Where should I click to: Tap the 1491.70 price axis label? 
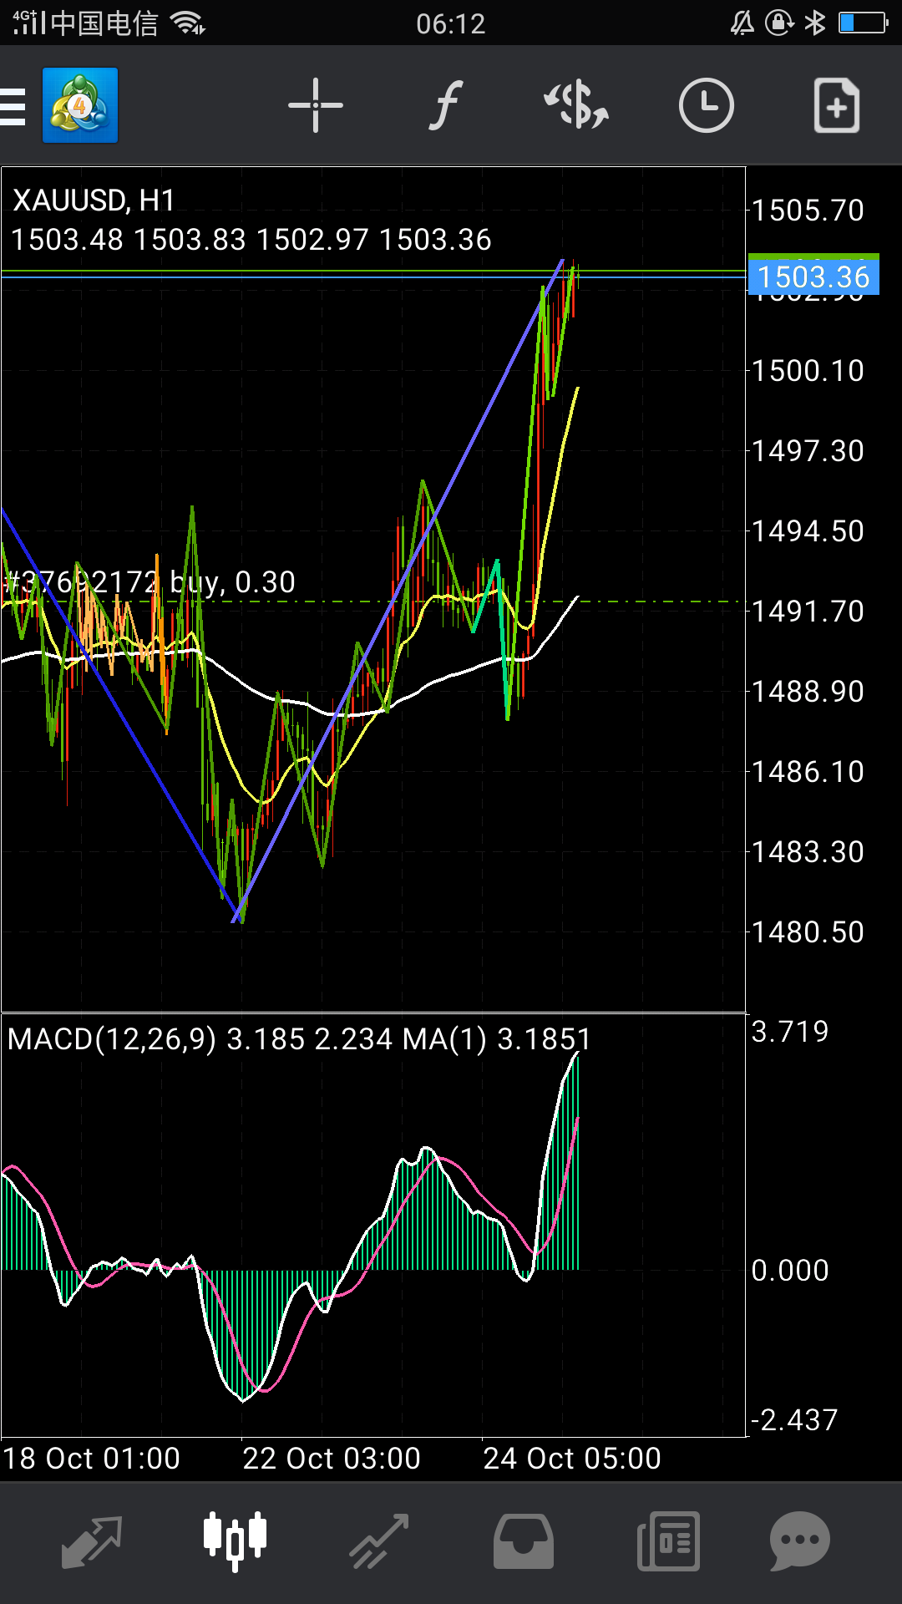[808, 612]
